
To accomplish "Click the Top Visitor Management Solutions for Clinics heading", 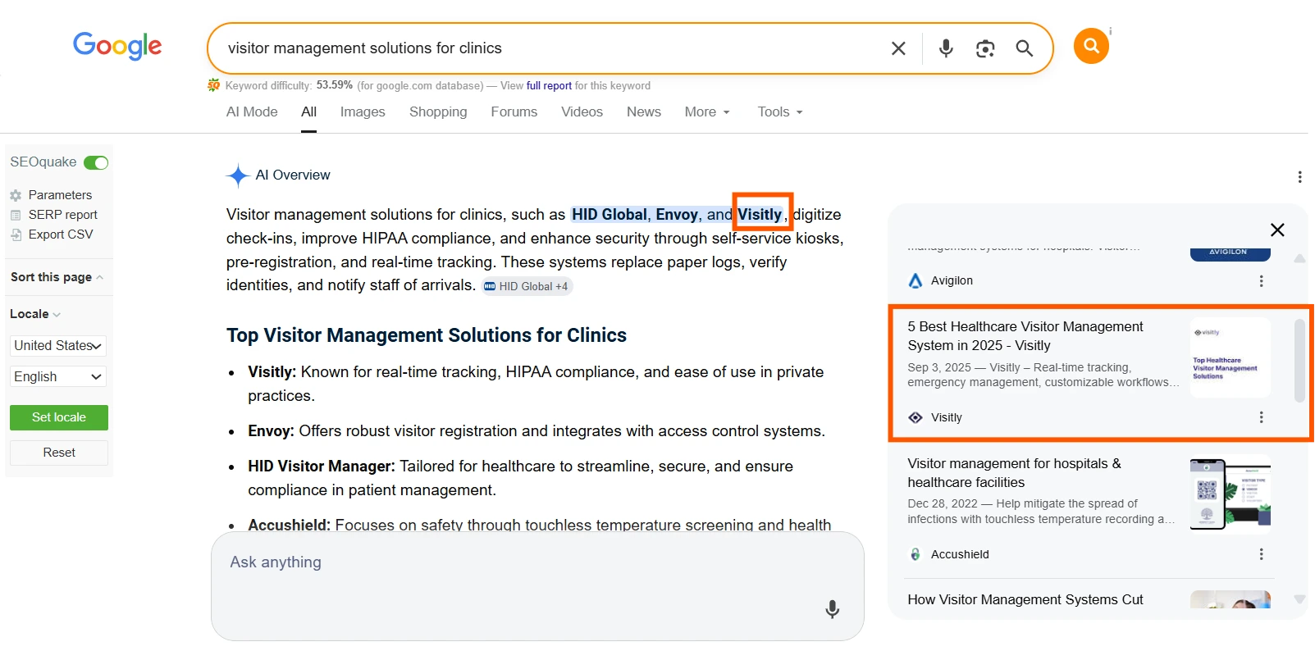I will pos(427,335).
